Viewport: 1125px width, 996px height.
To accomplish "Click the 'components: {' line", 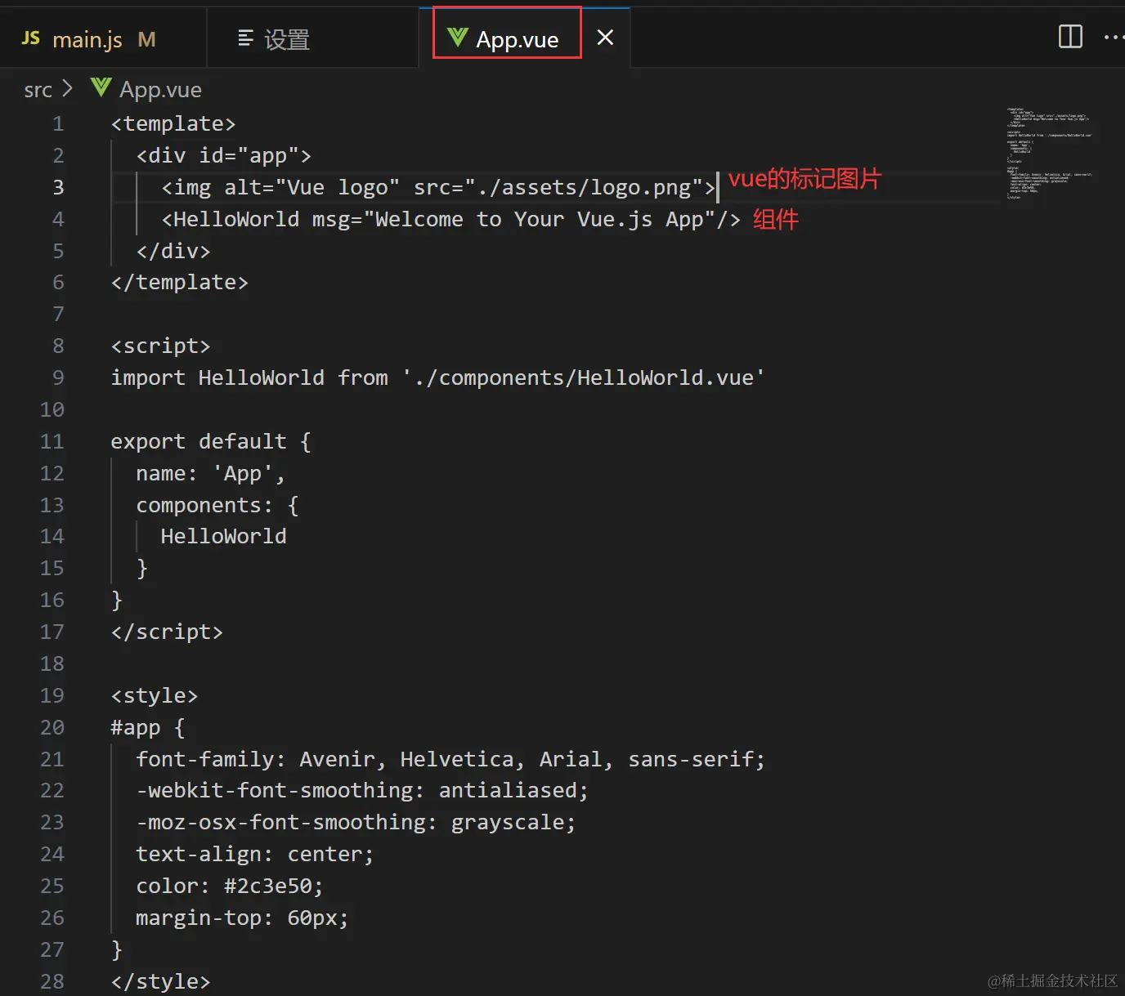I will click(x=217, y=505).
